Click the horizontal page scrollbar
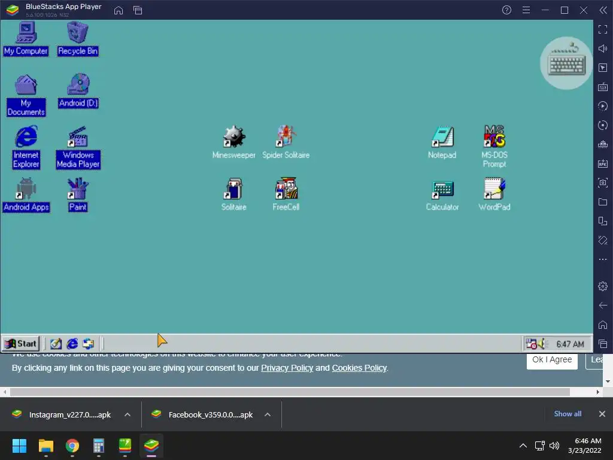The width and height of the screenshot is (613, 460). [290, 392]
